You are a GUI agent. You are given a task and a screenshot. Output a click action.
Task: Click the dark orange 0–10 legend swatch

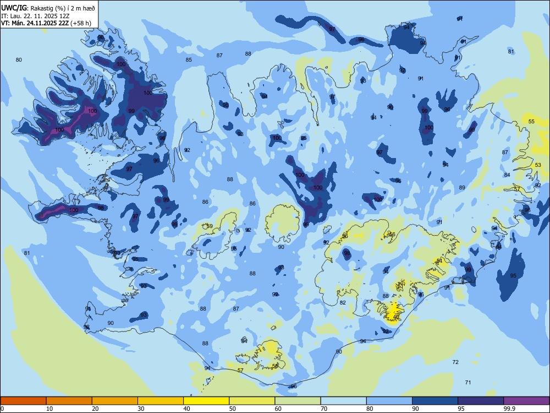click(23, 401)
